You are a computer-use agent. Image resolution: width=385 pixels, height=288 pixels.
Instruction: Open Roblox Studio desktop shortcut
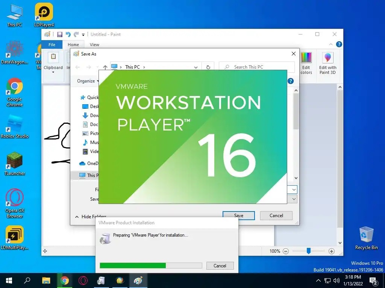pos(15,127)
